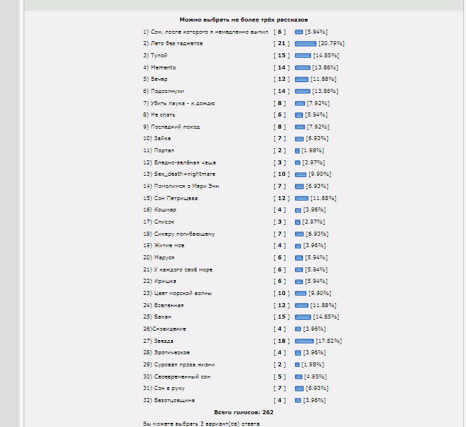Click the vote bar for "Банан"
This screenshot has width=466, height=427.
point(302,317)
